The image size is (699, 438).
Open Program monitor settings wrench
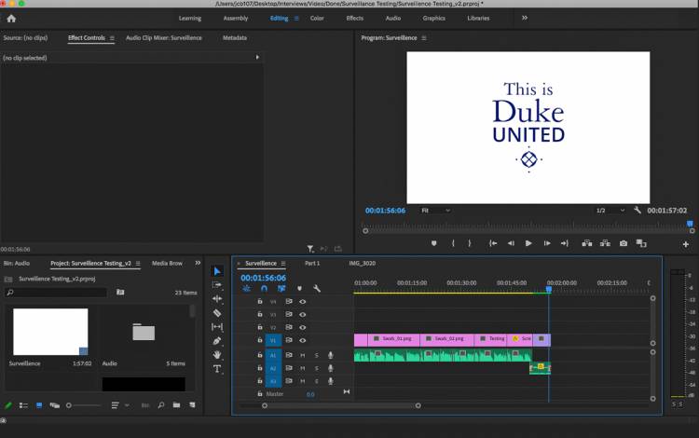[x=637, y=210]
